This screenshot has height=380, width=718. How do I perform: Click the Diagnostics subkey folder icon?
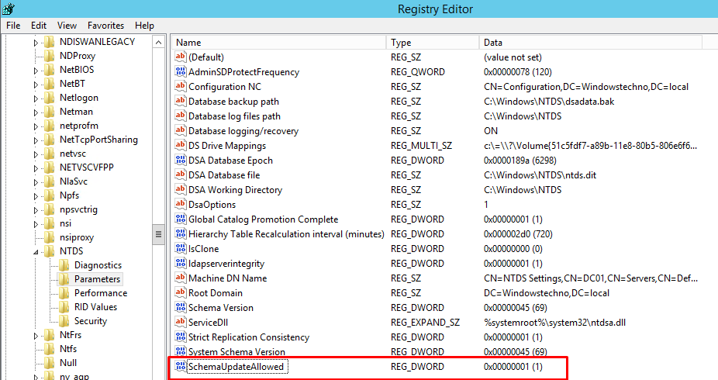tap(64, 265)
